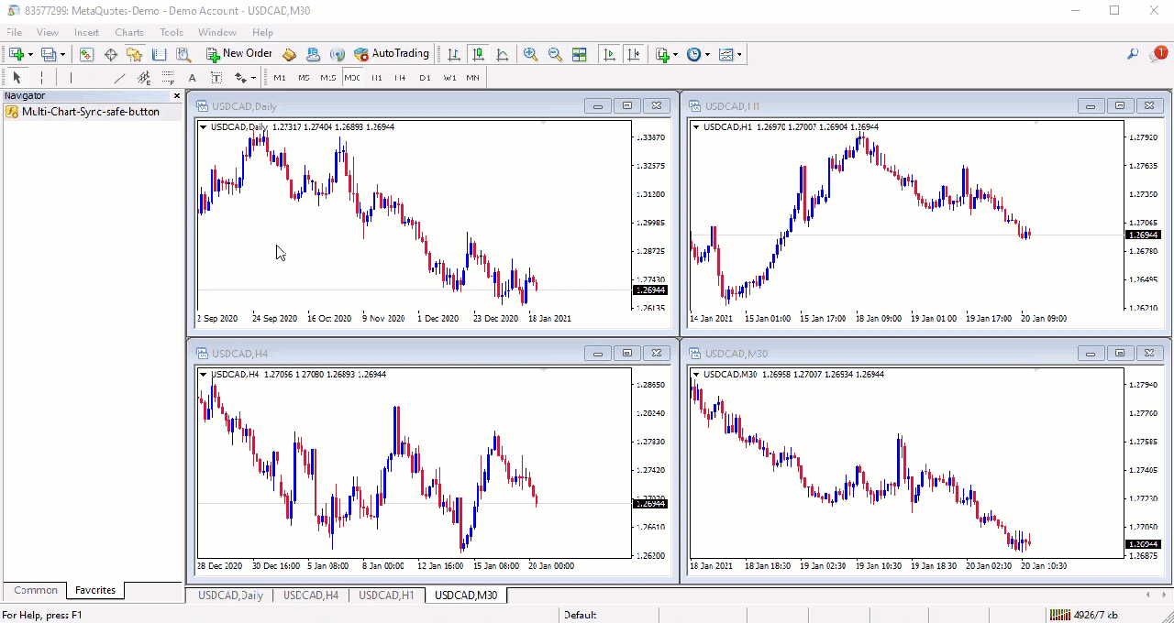Screen dimensions: 1174x623
Task: Open the chart Templates icon
Action: (726, 55)
